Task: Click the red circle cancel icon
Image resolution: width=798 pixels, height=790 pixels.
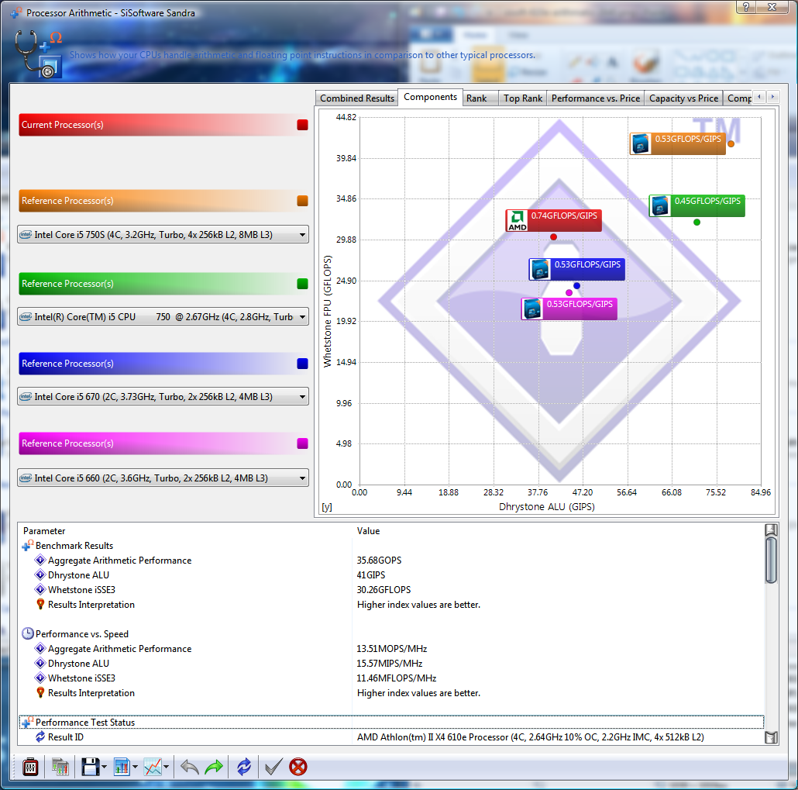Action: point(298,767)
